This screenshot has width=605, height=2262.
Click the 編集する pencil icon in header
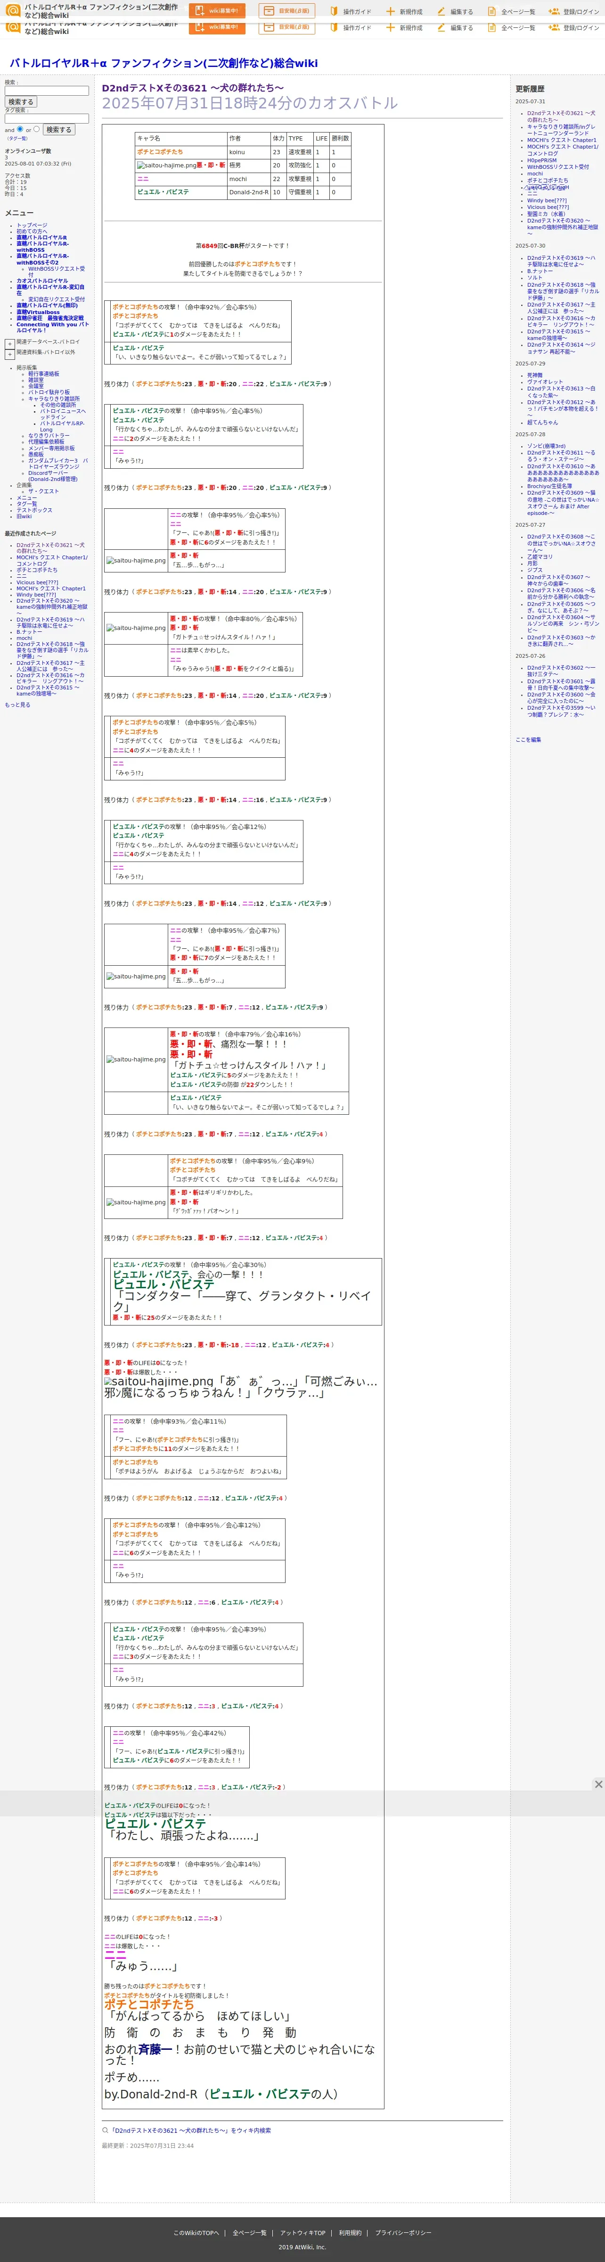point(442,11)
